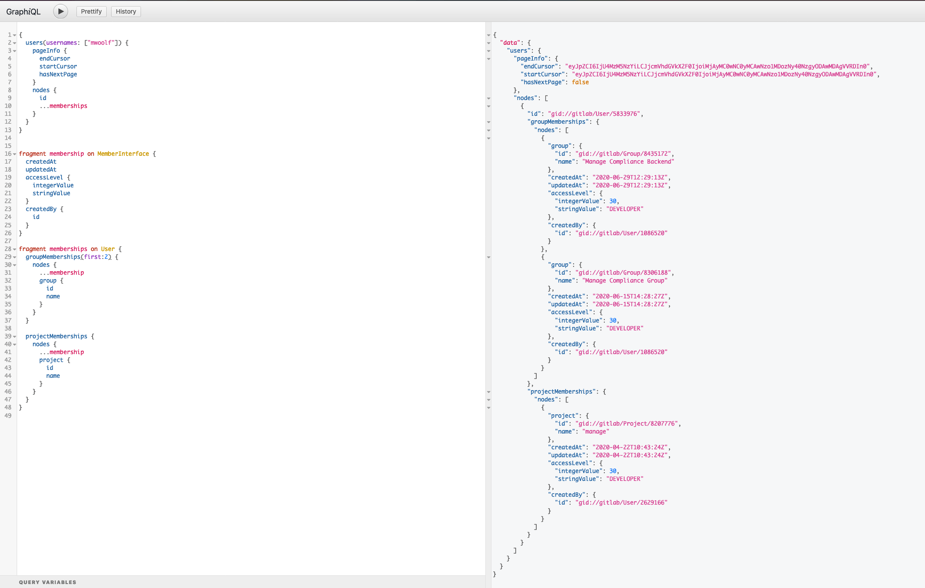Collapse the "nodes" array in the response
The width and height of the screenshot is (925, 588).
coord(489,98)
